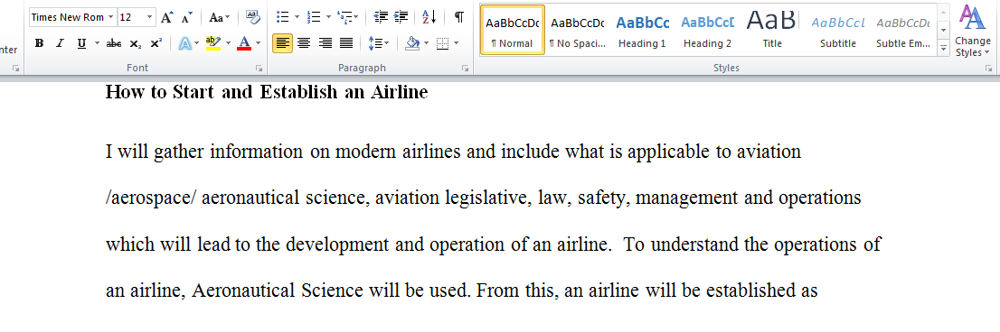Open shading color dropdown arrow

click(x=425, y=44)
